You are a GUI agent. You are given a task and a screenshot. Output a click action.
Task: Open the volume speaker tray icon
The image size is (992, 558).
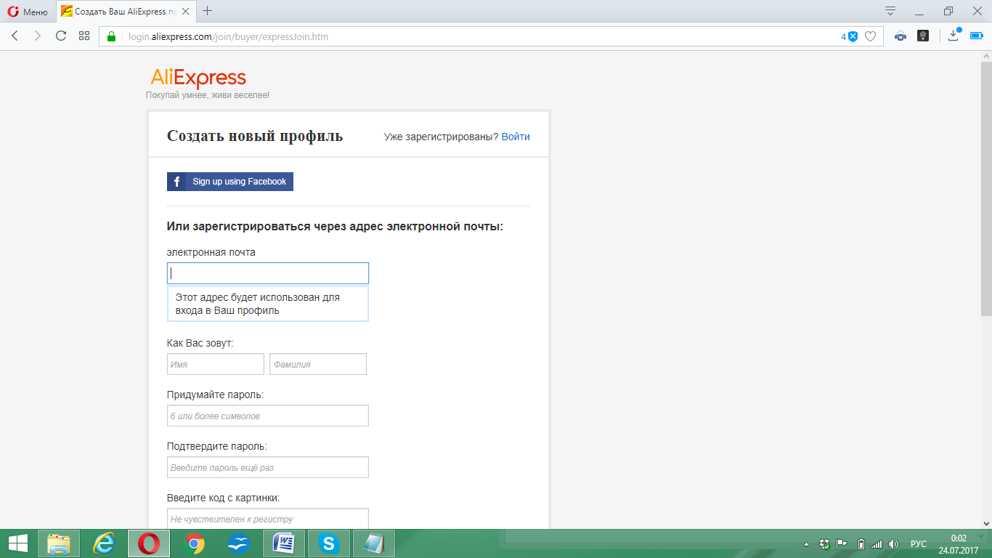point(894,543)
